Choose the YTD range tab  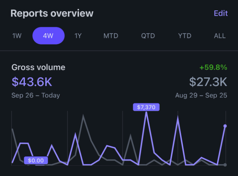[185, 36]
